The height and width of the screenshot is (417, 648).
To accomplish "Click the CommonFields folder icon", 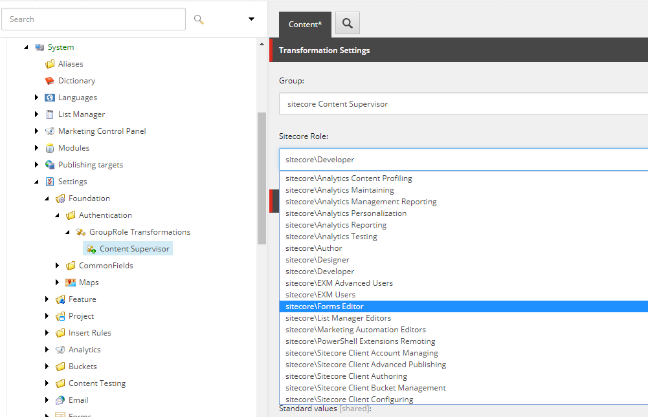I will pos(71,266).
